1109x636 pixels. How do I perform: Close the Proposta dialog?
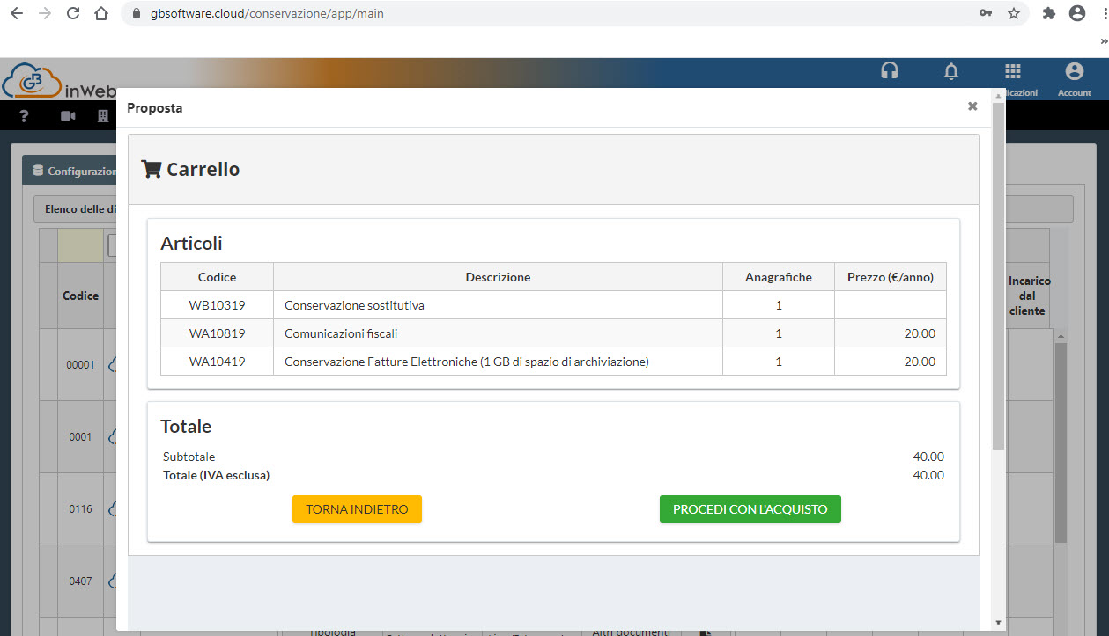pos(972,106)
